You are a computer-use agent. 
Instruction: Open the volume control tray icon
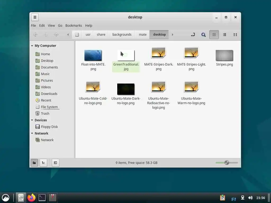[x=250, y=198]
